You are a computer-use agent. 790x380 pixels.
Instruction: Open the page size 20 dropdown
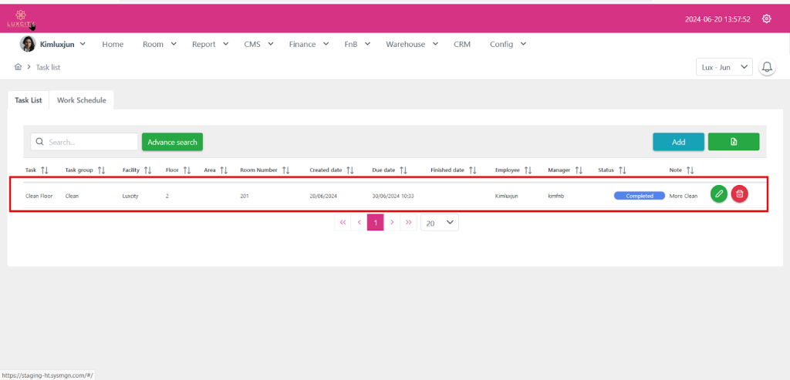[x=440, y=223]
